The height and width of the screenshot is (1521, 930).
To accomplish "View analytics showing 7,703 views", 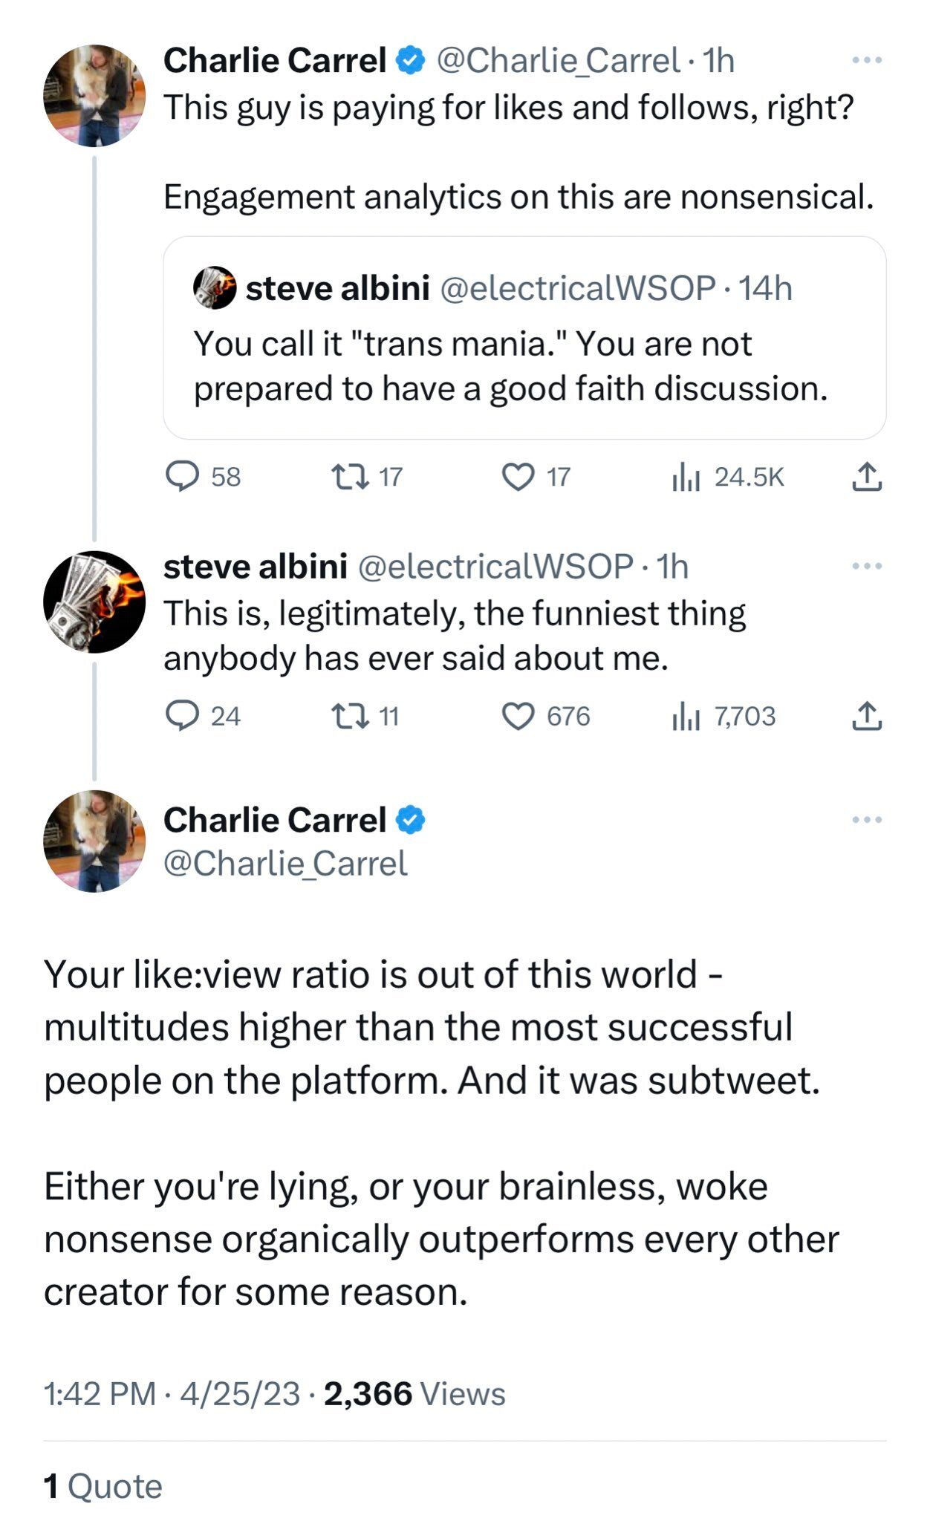I will pyautogui.click(x=686, y=716).
